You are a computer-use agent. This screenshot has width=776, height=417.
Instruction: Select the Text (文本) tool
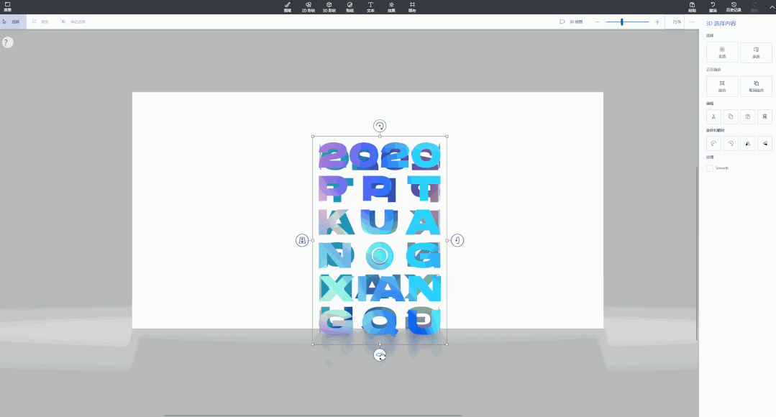click(x=370, y=7)
